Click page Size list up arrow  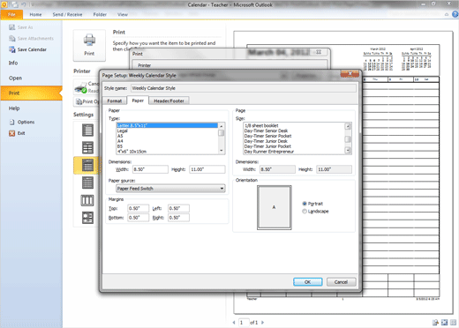tap(348, 126)
